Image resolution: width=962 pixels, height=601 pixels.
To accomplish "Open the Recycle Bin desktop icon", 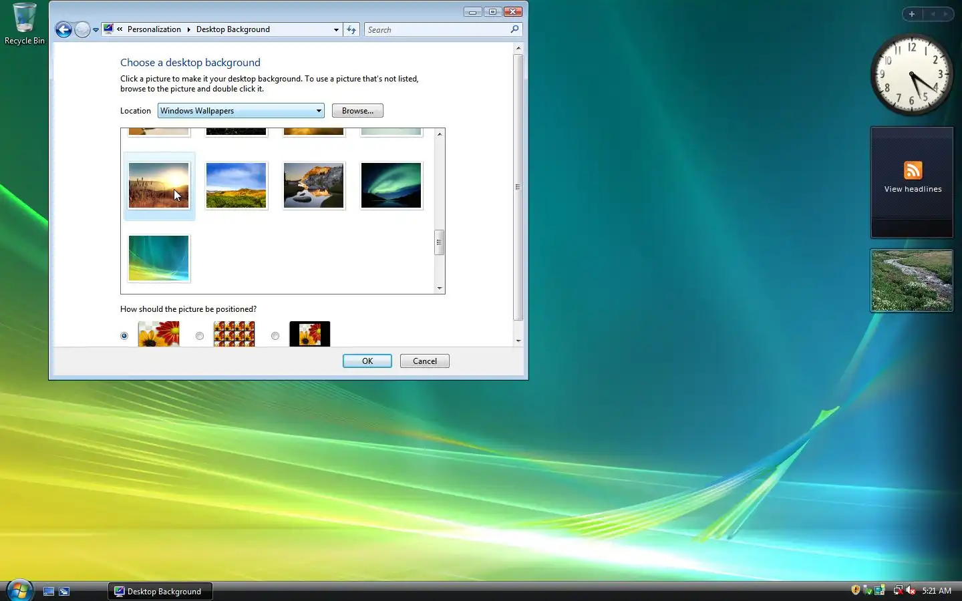I will pos(25,23).
